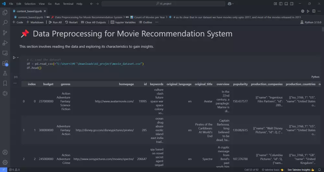324x172 pixels.
Task: Open Copilot dropdown chevron in title bar
Action: click(233, 4)
